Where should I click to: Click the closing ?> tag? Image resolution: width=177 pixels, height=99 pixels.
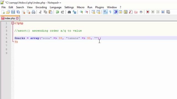click(x=16, y=42)
